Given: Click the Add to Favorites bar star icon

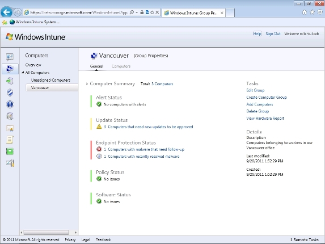Looking at the screenshot, I should tap(5, 22).
